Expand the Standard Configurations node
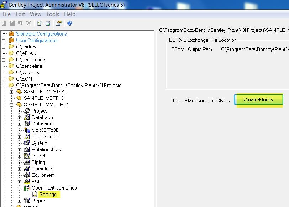The image size is (289, 207). click(4, 34)
